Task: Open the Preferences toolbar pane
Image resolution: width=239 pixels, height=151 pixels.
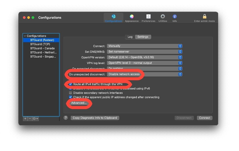Action: [x=148, y=18]
